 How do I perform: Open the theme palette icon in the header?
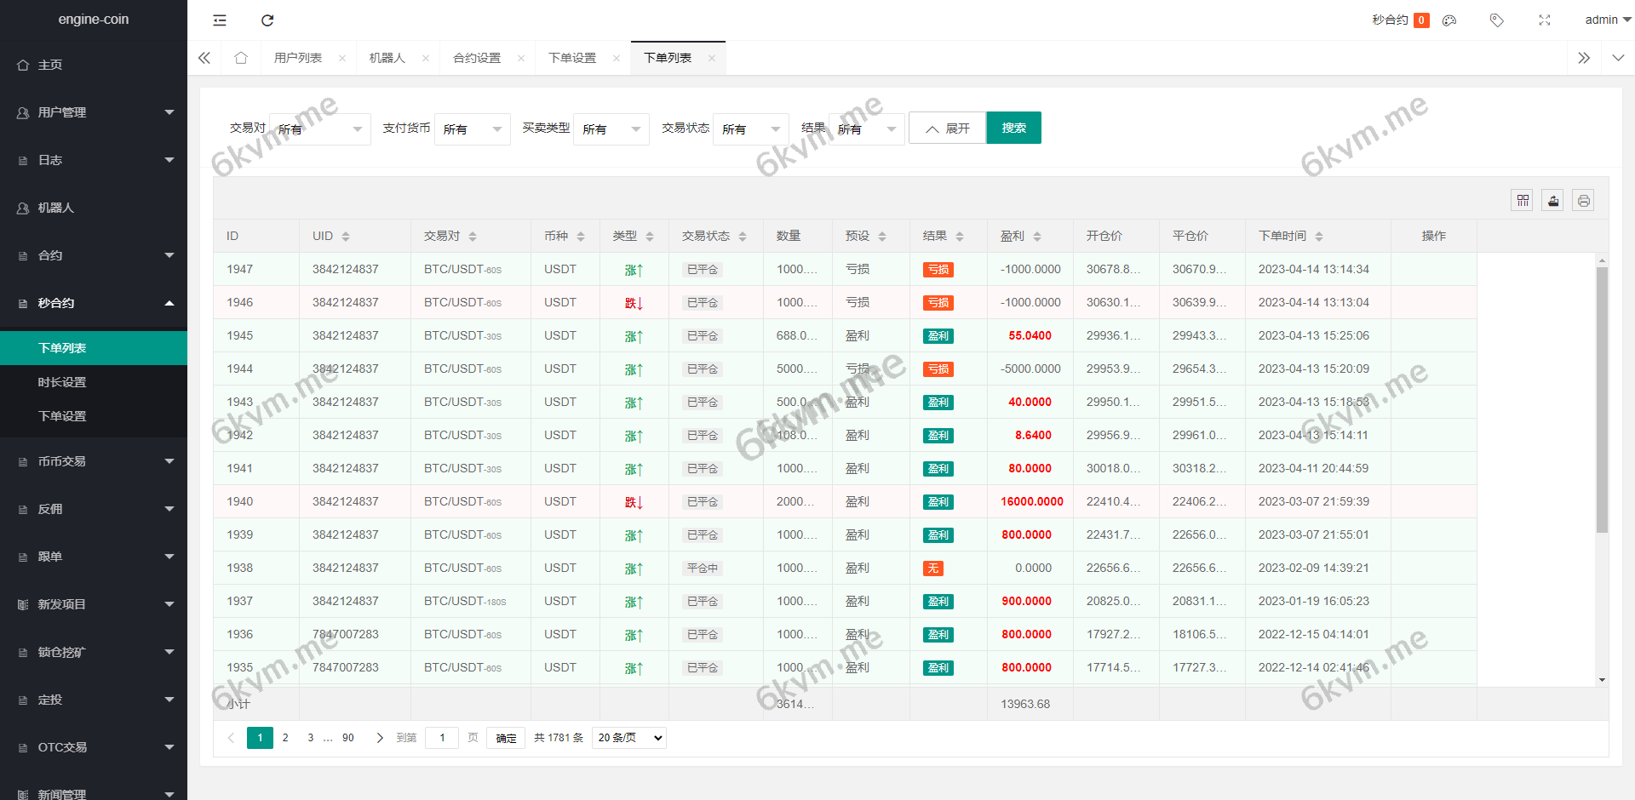click(1449, 20)
